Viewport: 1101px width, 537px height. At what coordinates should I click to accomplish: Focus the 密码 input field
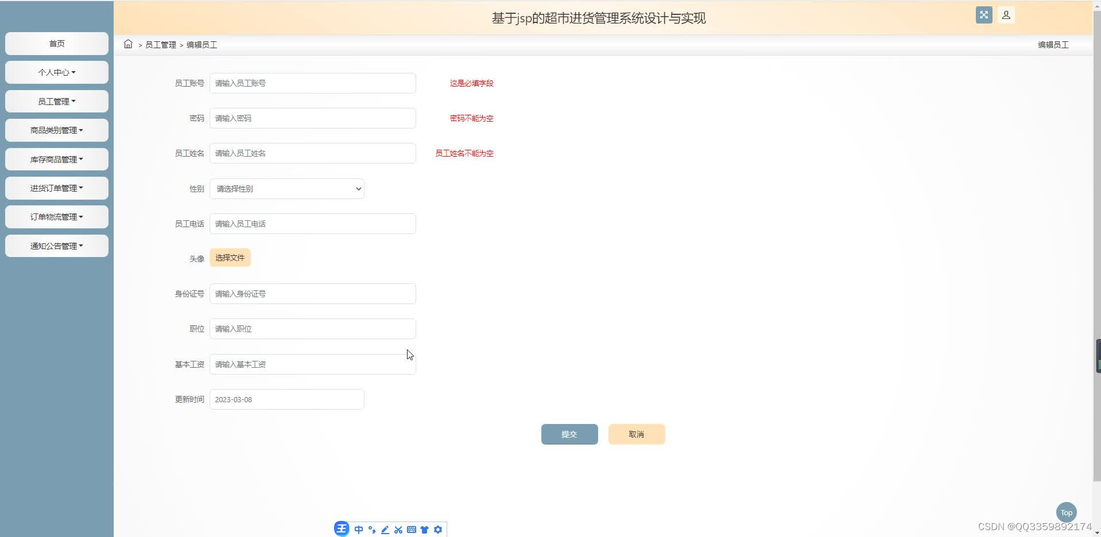pyautogui.click(x=313, y=118)
